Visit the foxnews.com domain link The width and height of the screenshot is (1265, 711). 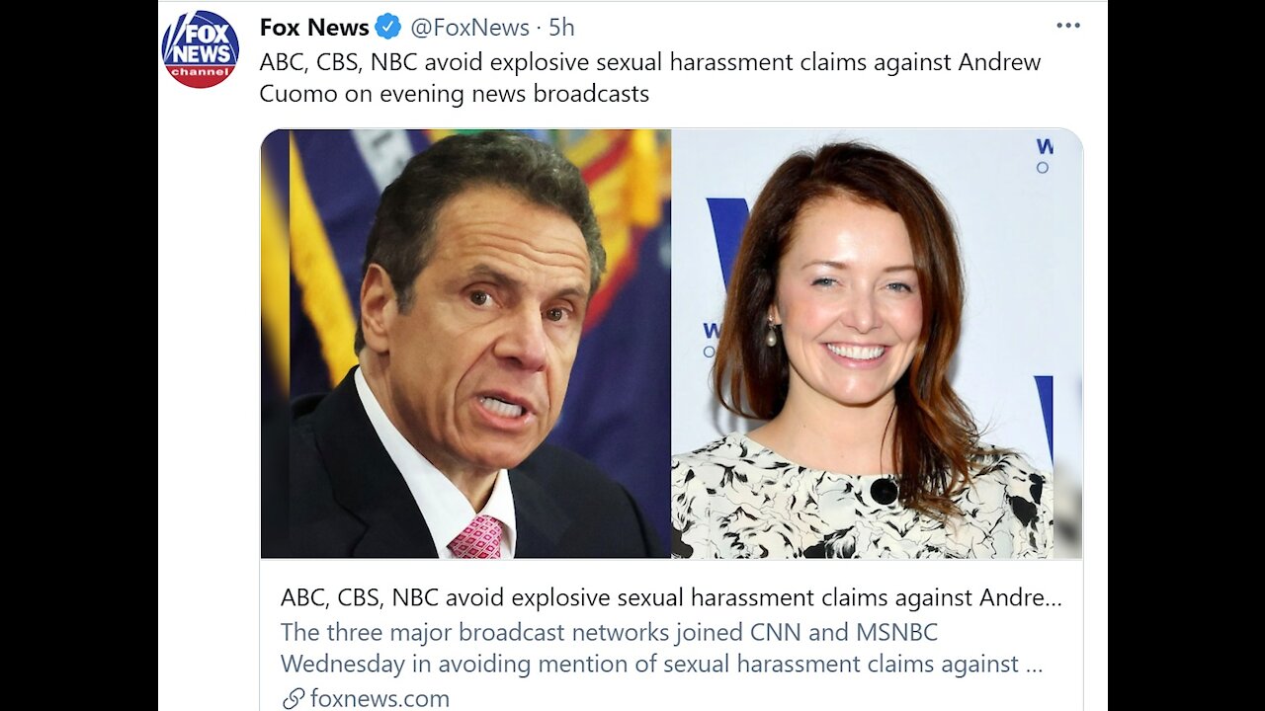pyautogui.click(x=379, y=698)
